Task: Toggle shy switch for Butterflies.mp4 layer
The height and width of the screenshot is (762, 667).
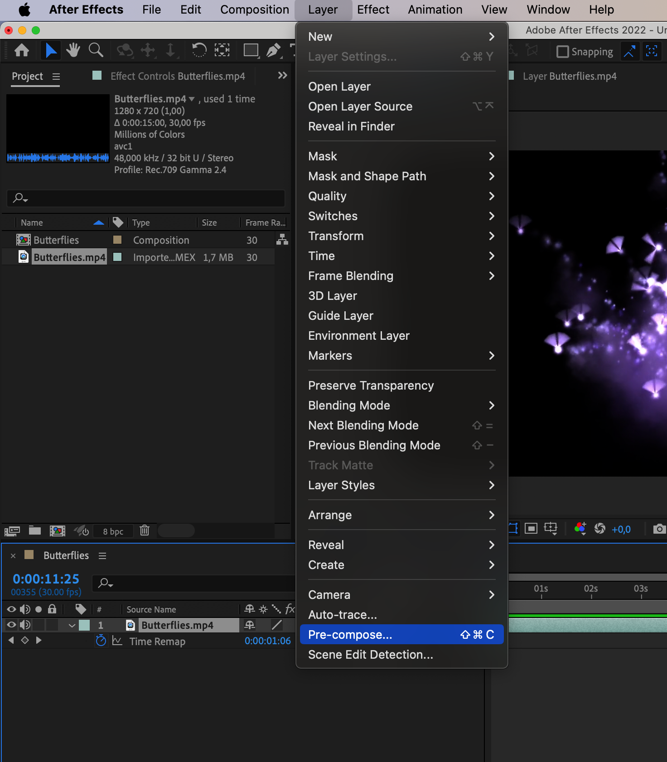Action: (250, 625)
